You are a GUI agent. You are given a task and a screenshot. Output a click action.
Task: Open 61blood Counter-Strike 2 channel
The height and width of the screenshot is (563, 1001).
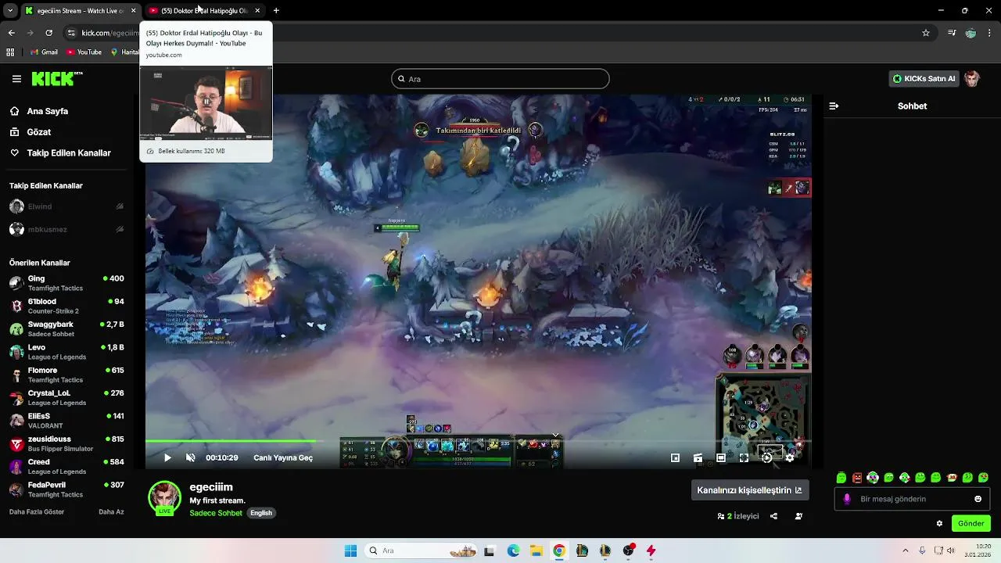[66, 306]
